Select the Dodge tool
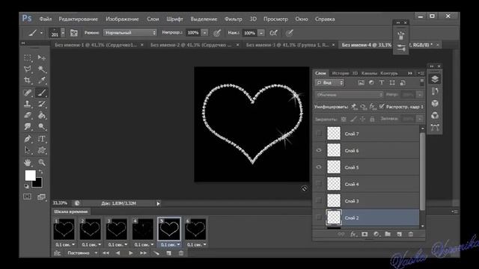The height and width of the screenshot is (269, 479). pyautogui.click(x=42, y=127)
